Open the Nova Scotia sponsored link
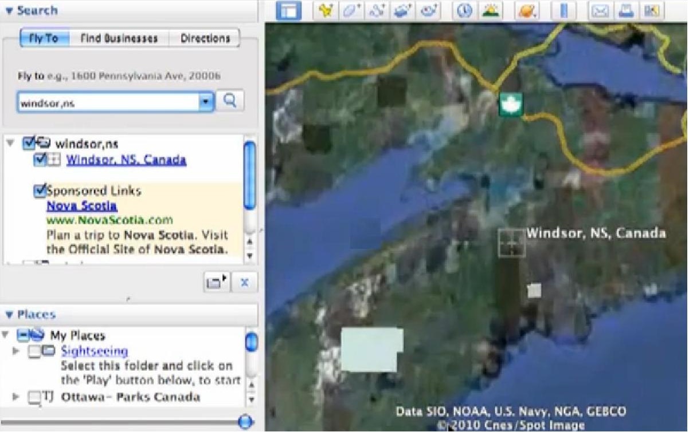The width and height of the screenshot is (689, 432). click(x=82, y=206)
